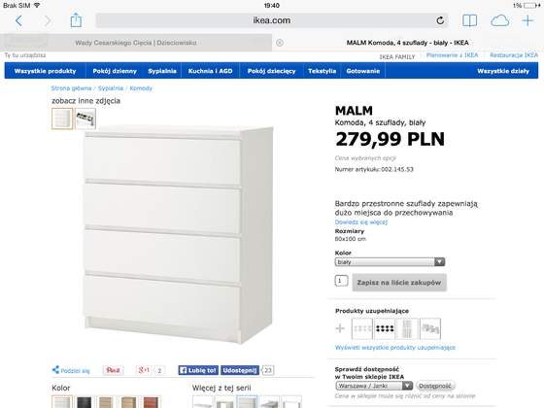Click Zapisz na liście zakupów button

click(x=399, y=283)
